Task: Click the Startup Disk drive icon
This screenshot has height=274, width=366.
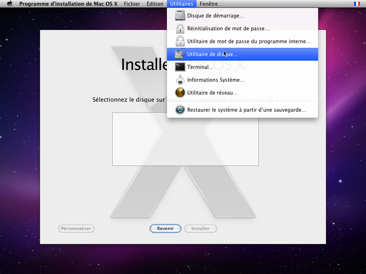Action: pos(180,16)
